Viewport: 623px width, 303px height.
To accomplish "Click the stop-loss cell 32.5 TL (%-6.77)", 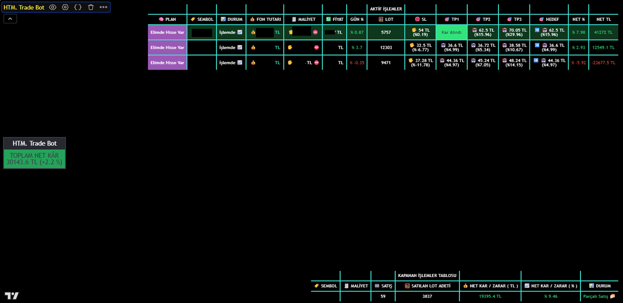I will coord(421,47).
